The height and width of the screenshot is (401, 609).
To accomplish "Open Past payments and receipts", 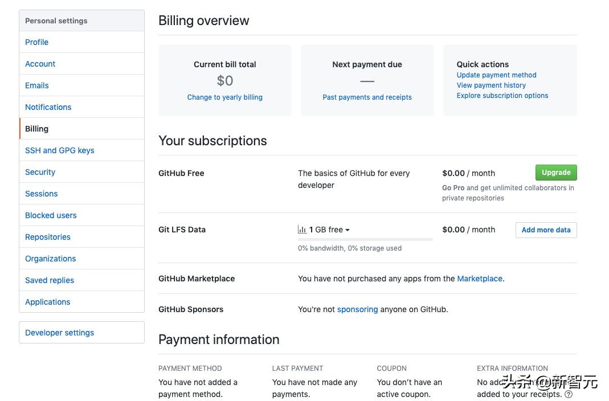I will [x=367, y=97].
